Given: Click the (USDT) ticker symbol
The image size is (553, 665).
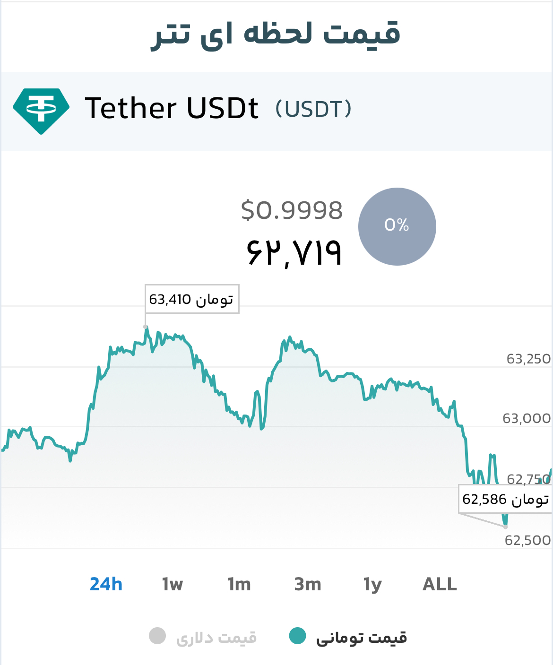Looking at the screenshot, I should pyautogui.click(x=314, y=109).
